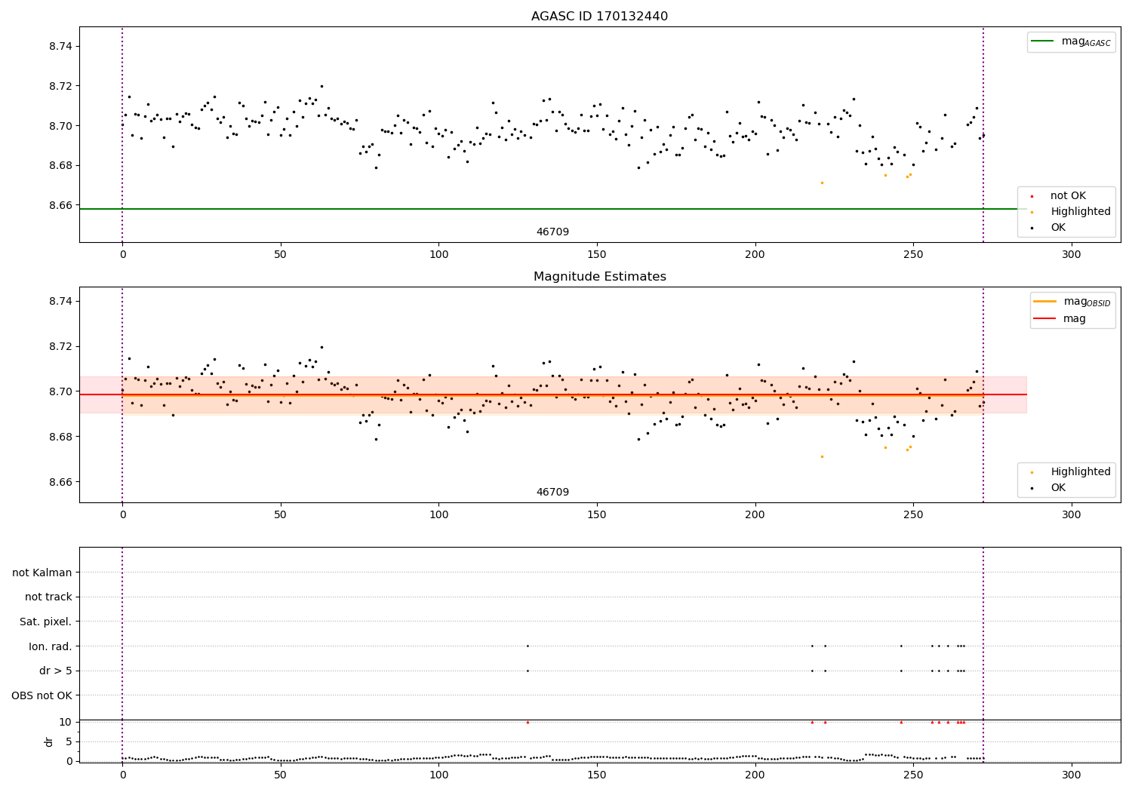Click the 'OBS not OK' axis label
This screenshot has width=1132, height=792.
(42, 695)
